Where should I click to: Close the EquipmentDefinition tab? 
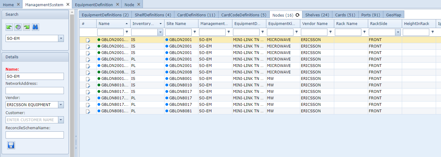click(117, 4)
